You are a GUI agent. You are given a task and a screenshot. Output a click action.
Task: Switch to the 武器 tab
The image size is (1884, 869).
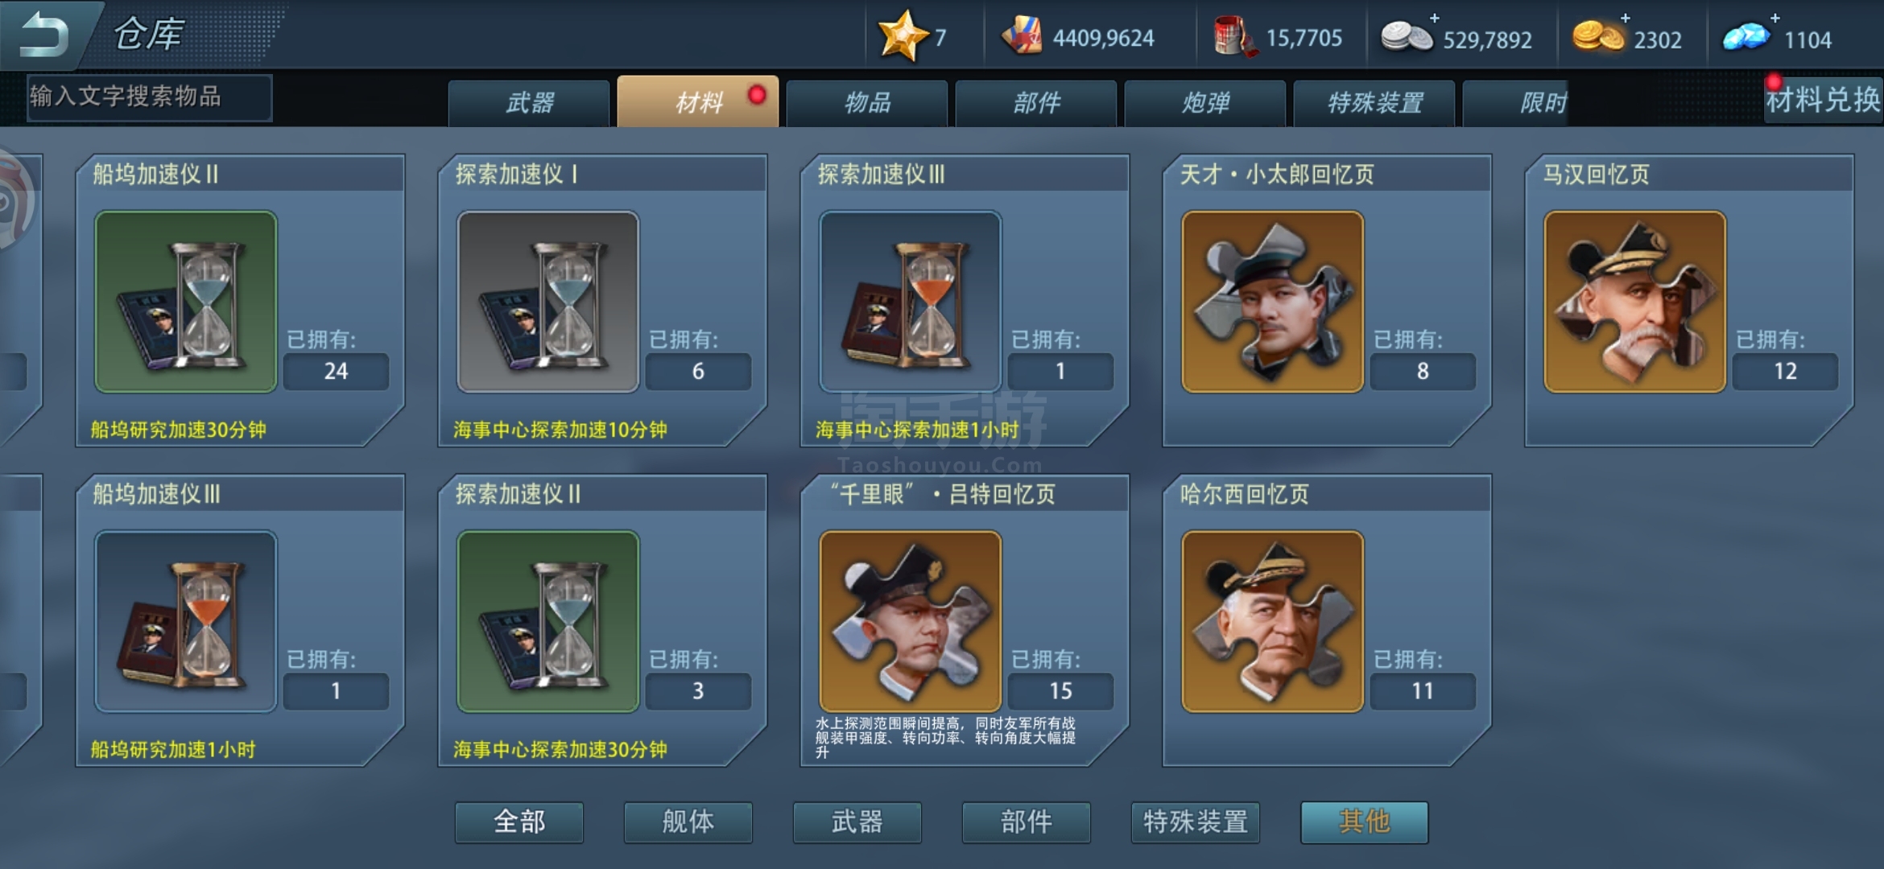click(x=529, y=102)
